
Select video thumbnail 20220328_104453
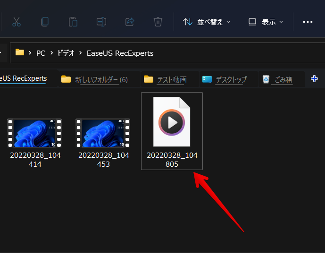(103, 133)
